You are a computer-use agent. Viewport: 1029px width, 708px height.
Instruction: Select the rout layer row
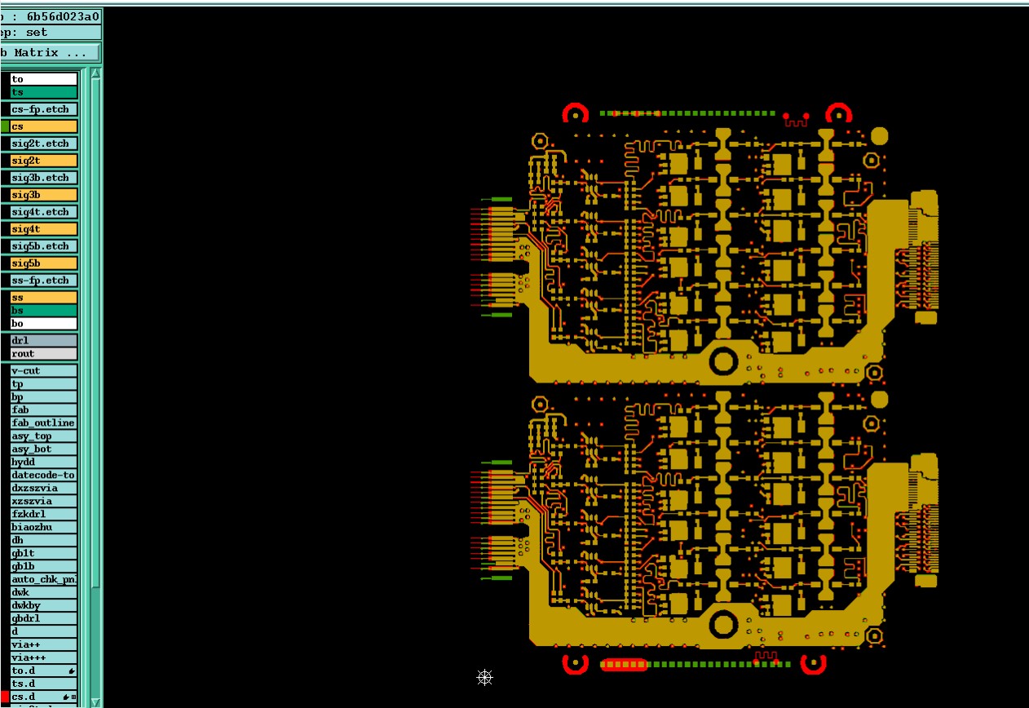click(x=44, y=354)
